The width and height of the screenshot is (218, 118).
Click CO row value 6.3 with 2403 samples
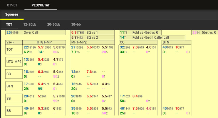click(x=44, y=72)
